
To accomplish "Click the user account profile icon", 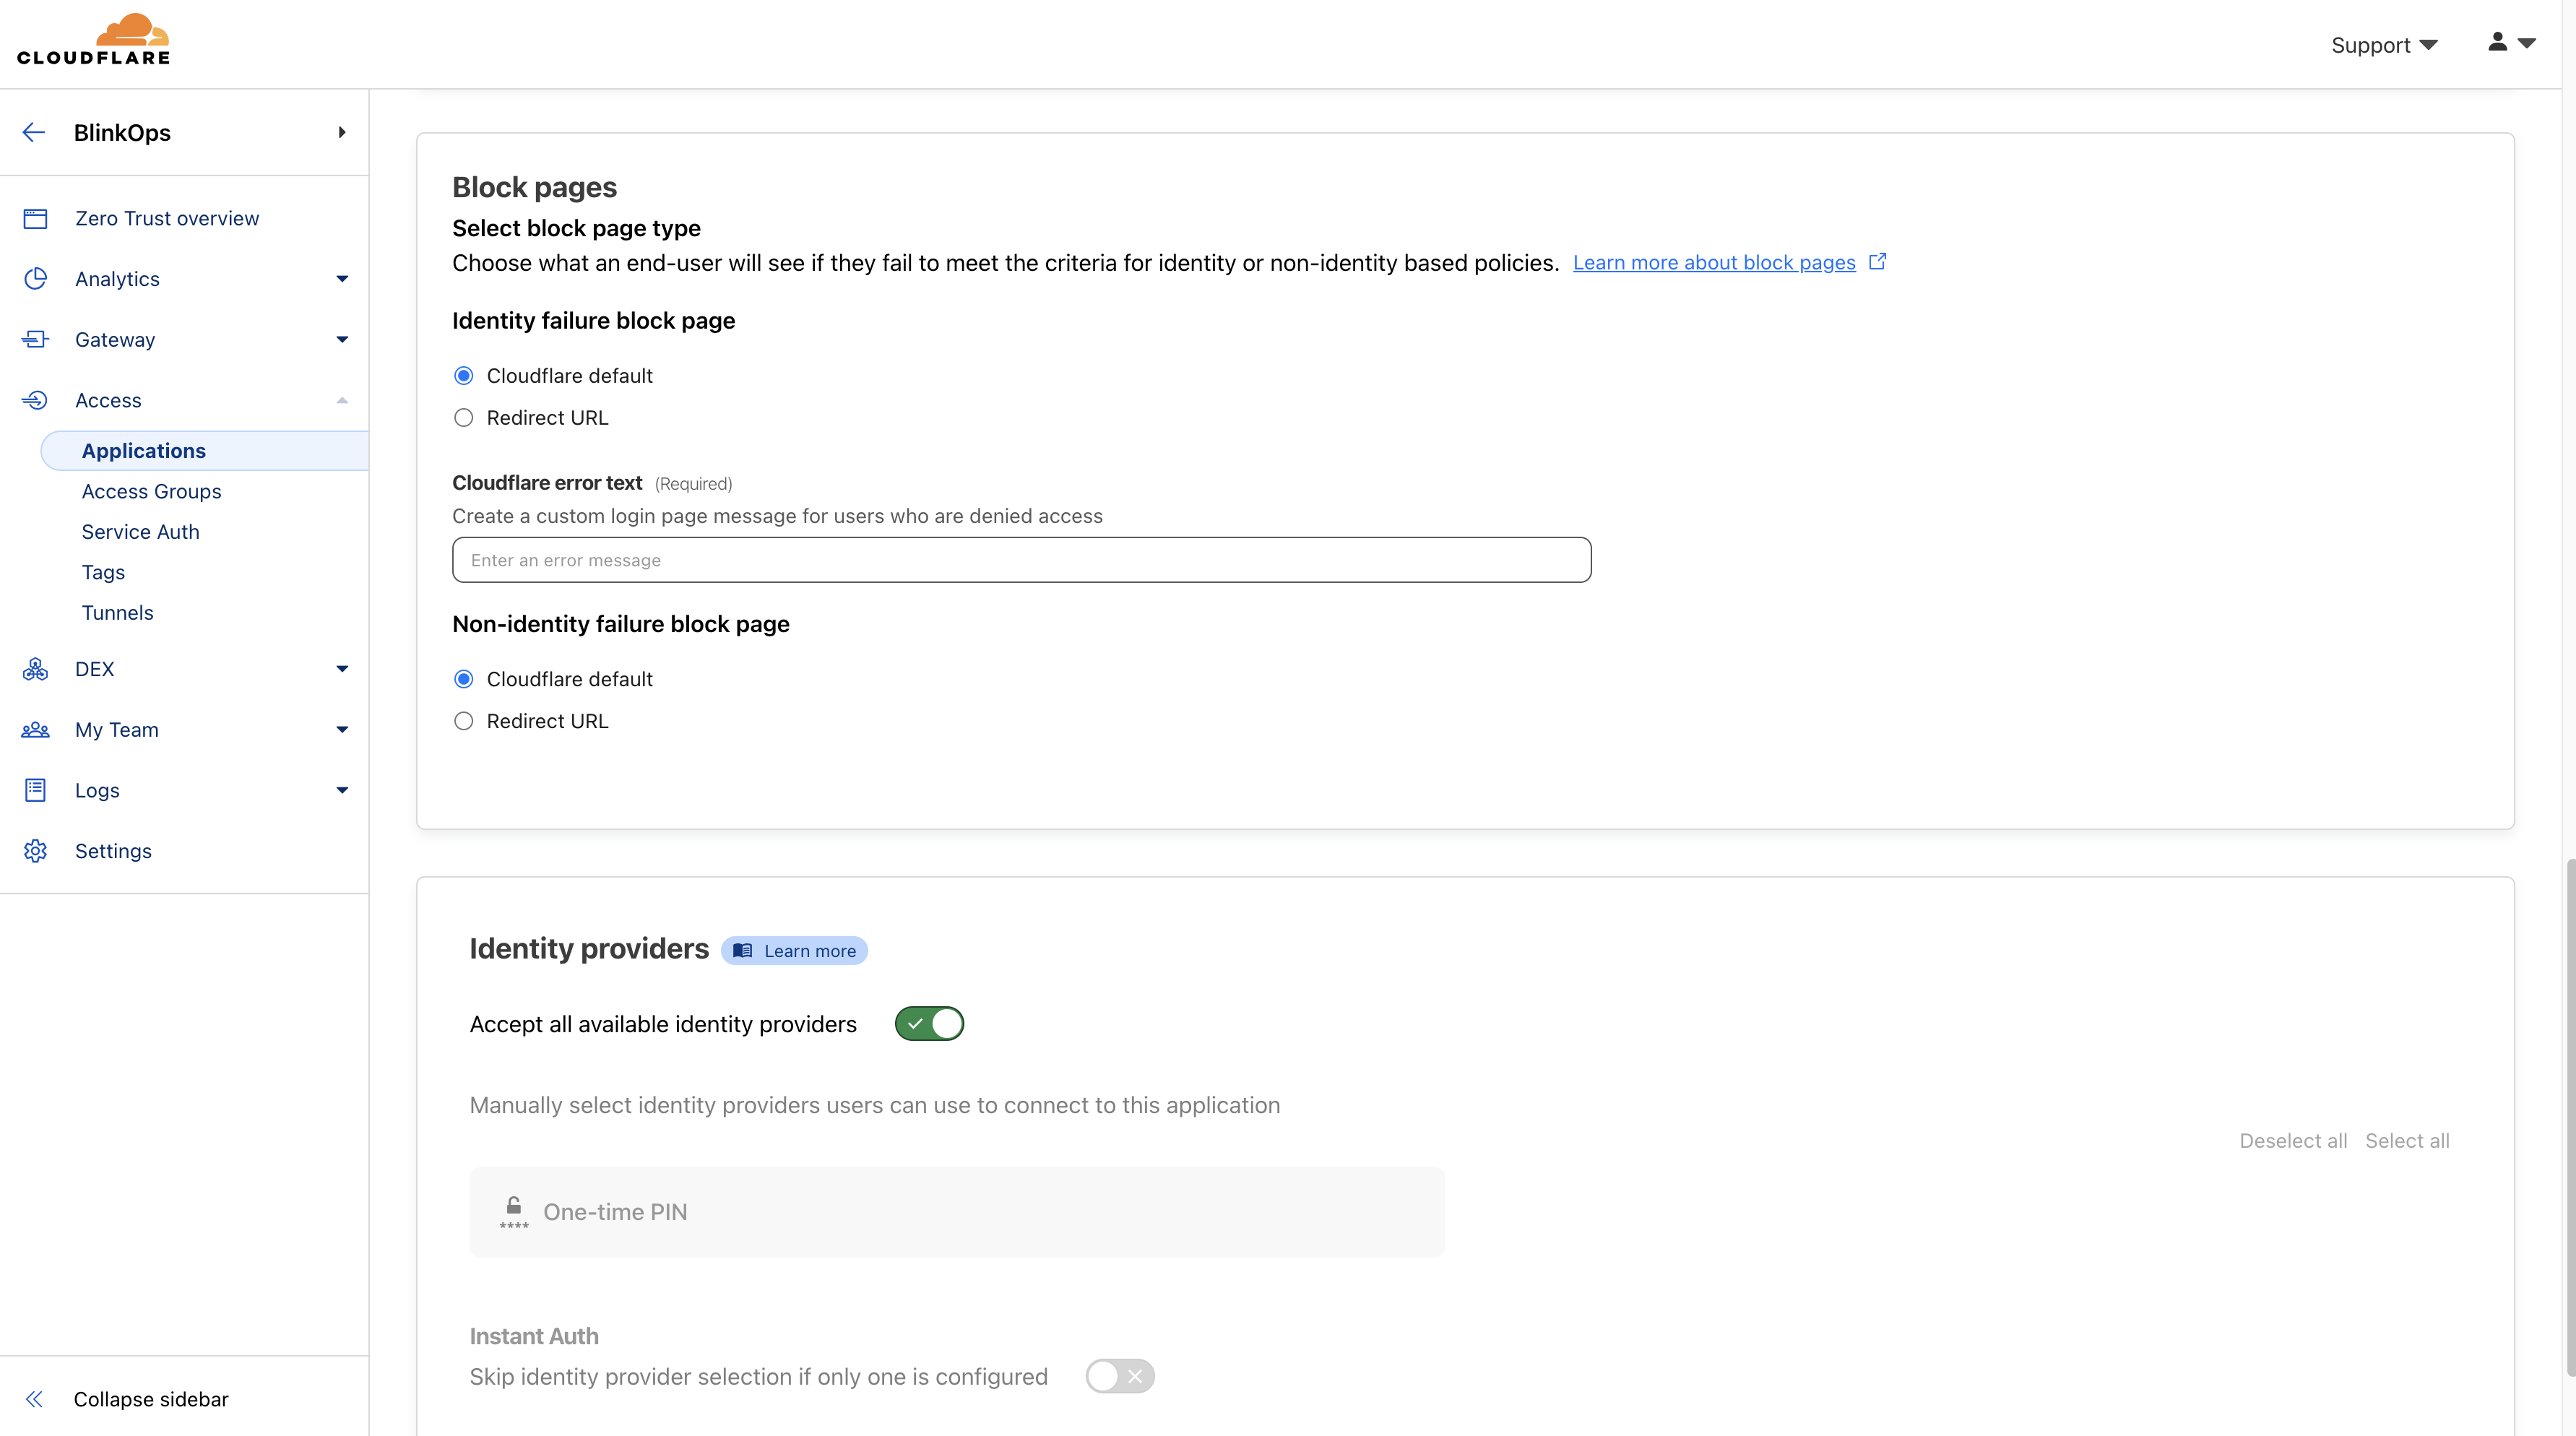I will click(2497, 41).
